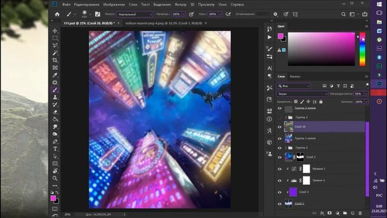
Task: Toggle airbrush build-up icon
Action: pyautogui.click(x=228, y=15)
